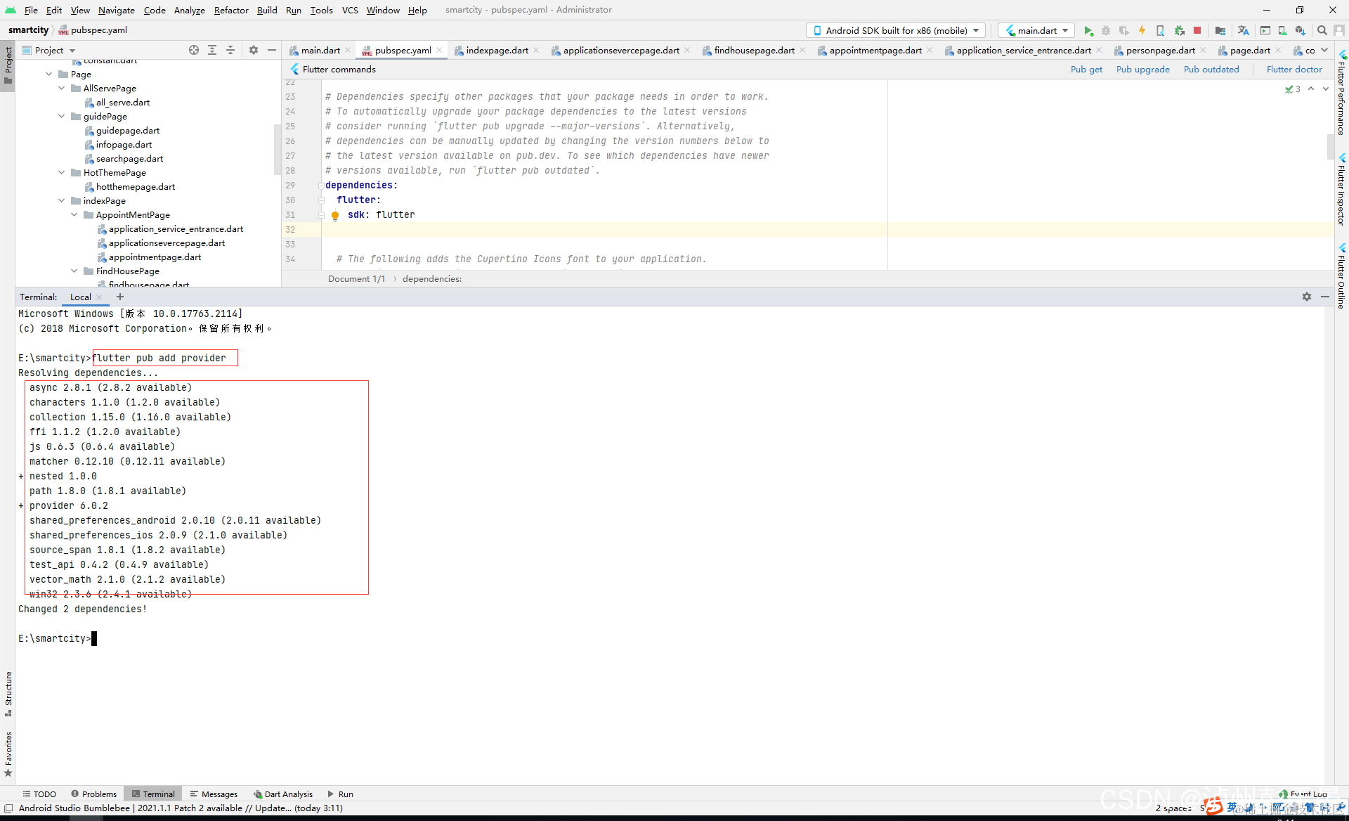Open Search Everywhere magnifier icon
Image resolution: width=1349 pixels, height=821 pixels.
[x=1322, y=30]
